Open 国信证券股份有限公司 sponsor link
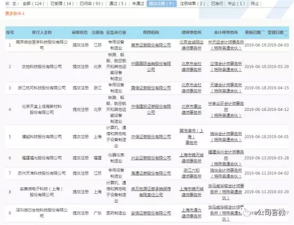Screen dimensions: 294x225 pyautogui.click(x=151, y=88)
